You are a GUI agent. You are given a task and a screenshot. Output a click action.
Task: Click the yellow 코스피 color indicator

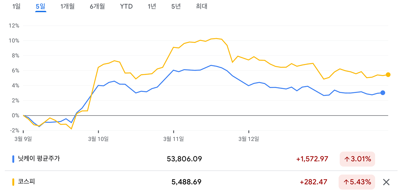[13, 182]
